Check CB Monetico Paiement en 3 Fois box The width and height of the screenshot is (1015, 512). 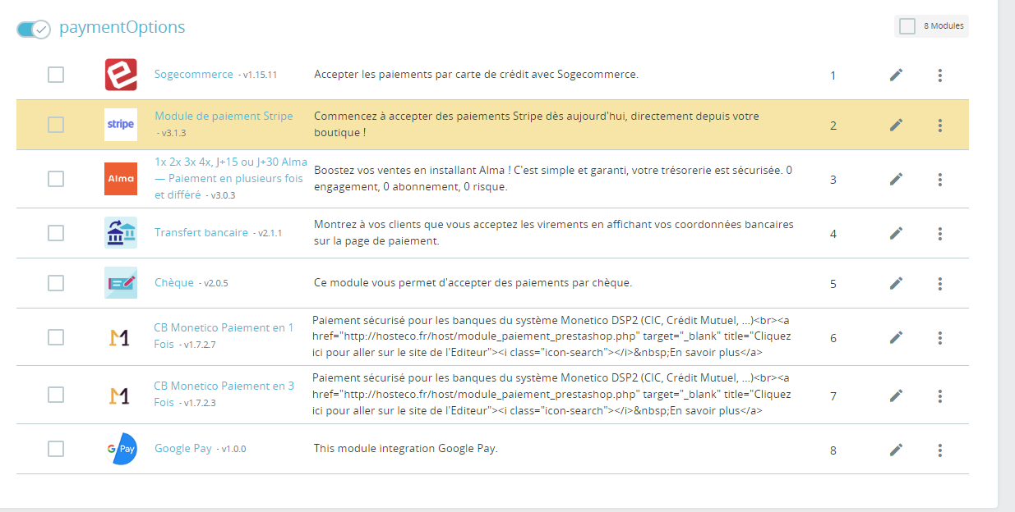click(x=55, y=395)
